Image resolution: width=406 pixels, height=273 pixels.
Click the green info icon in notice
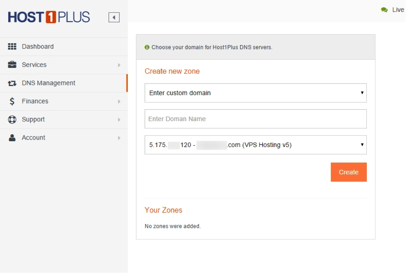147,47
